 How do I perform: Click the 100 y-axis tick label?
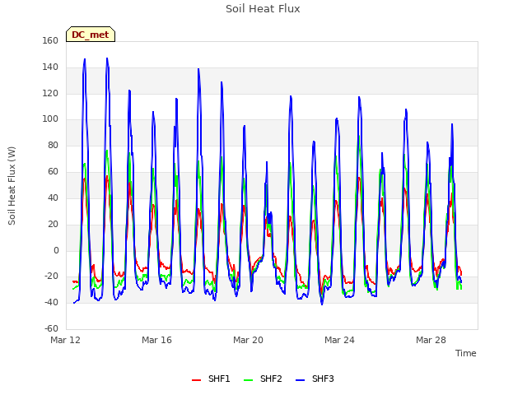tap(50, 118)
